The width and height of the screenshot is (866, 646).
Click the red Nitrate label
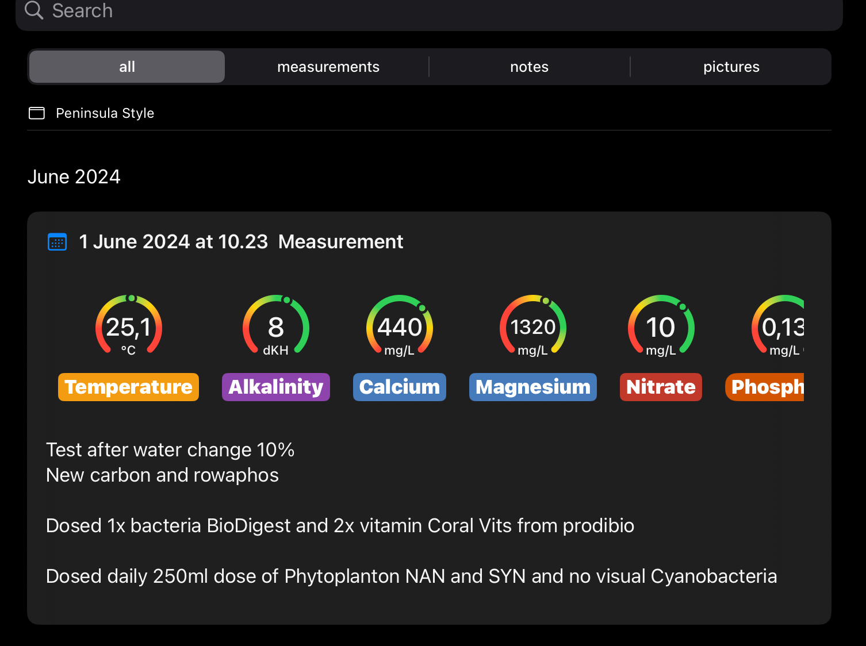click(x=661, y=387)
